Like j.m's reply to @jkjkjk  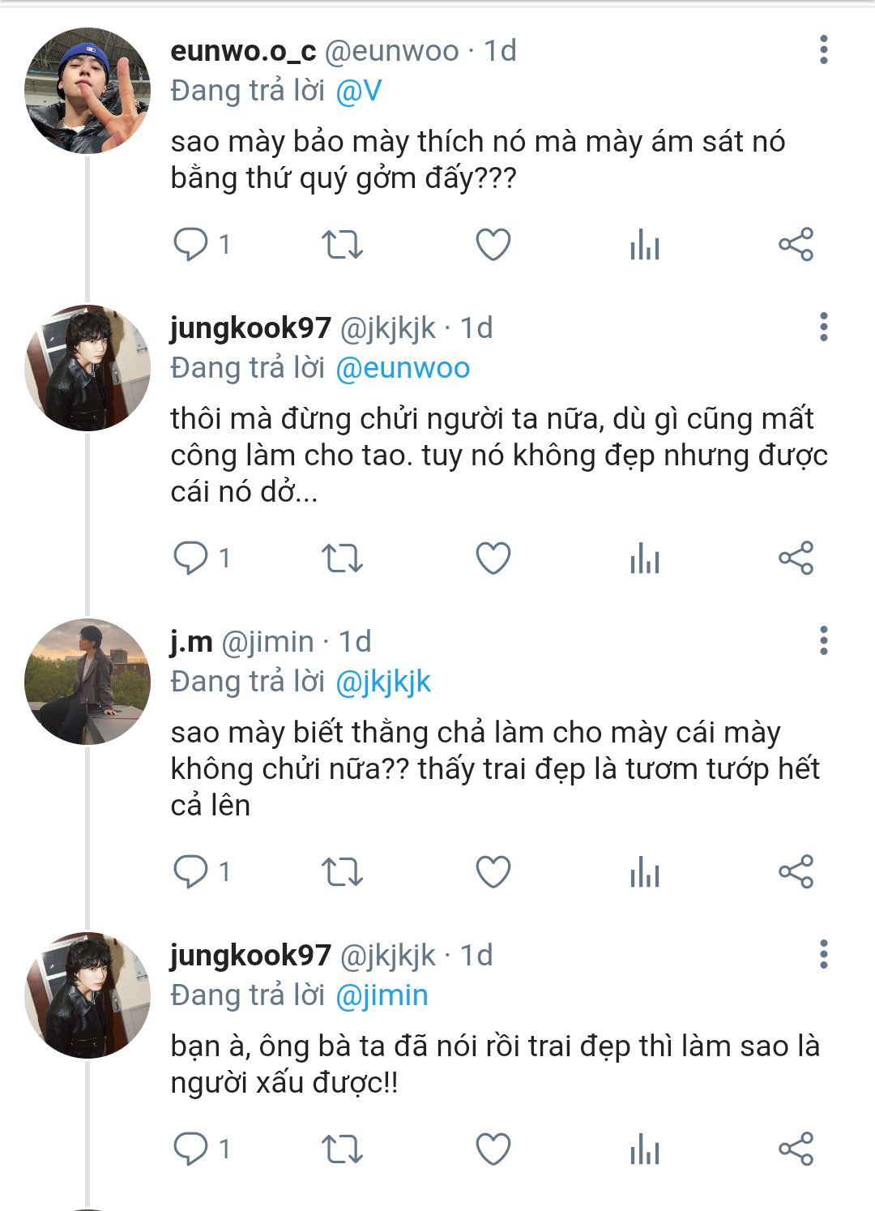point(493,871)
